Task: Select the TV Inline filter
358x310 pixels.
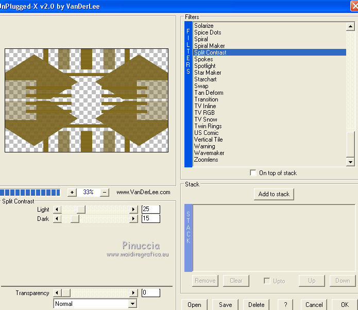Action: 205,106
